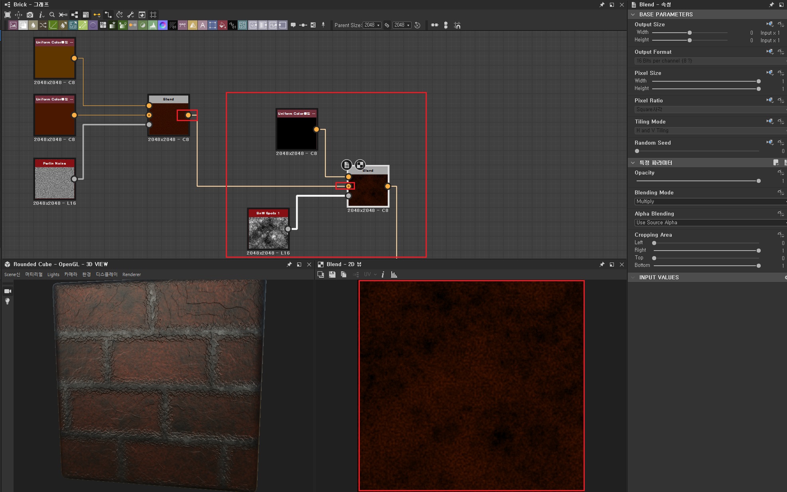Save the bitmap in 2D view
This screenshot has width=787, height=492.
click(332, 274)
